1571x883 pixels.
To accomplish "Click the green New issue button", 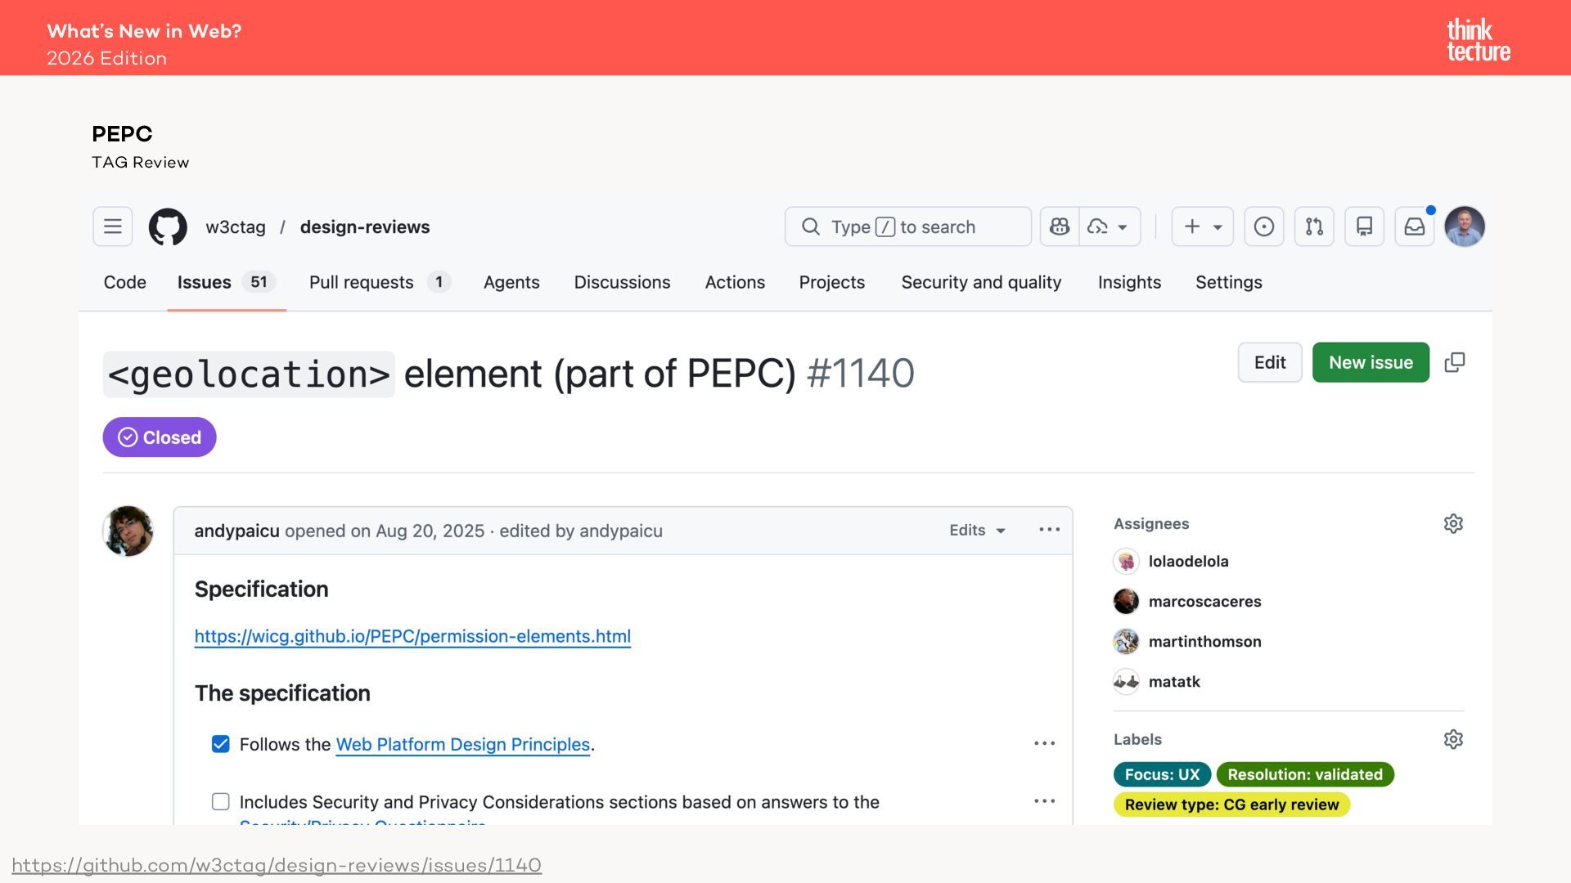I will pyautogui.click(x=1371, y=362).
